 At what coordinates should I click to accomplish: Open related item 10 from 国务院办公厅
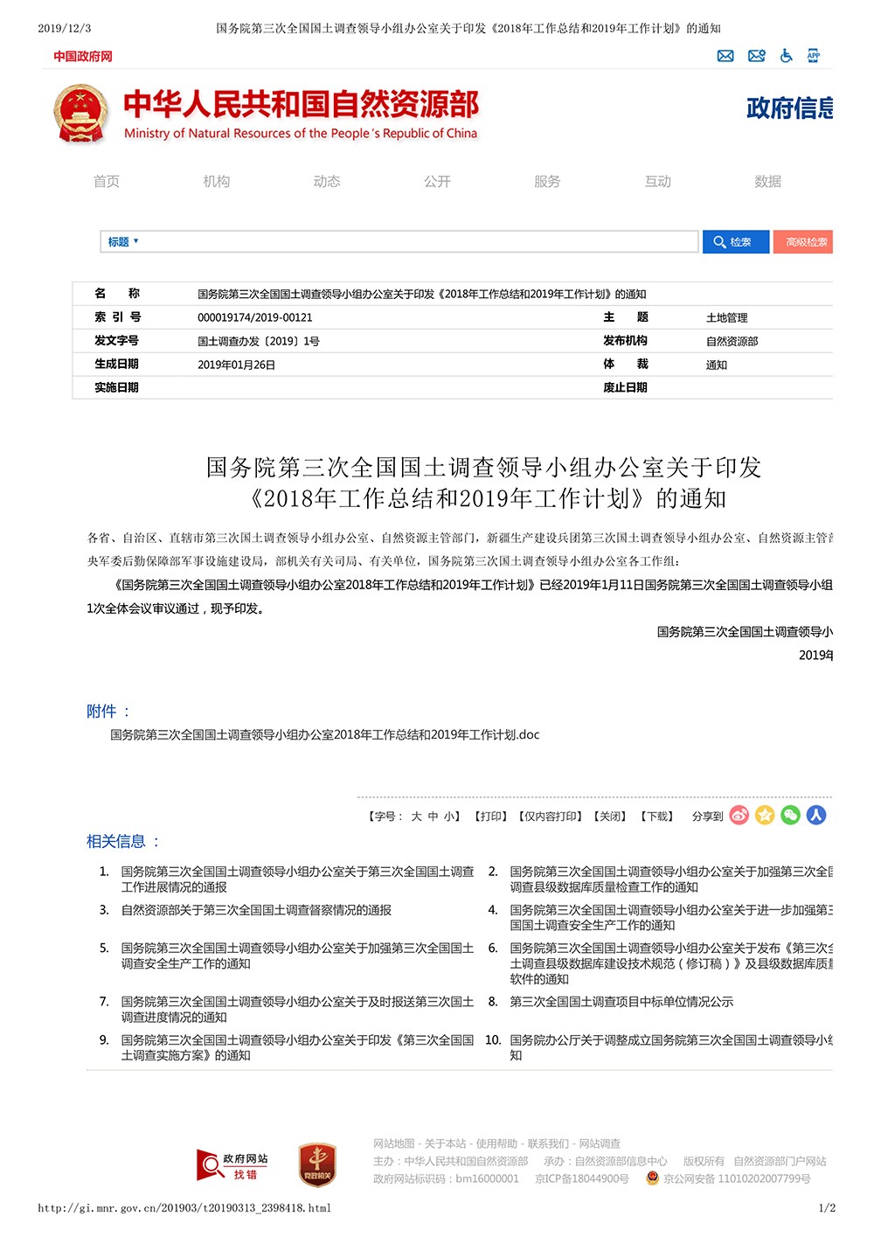[671, 1048]
